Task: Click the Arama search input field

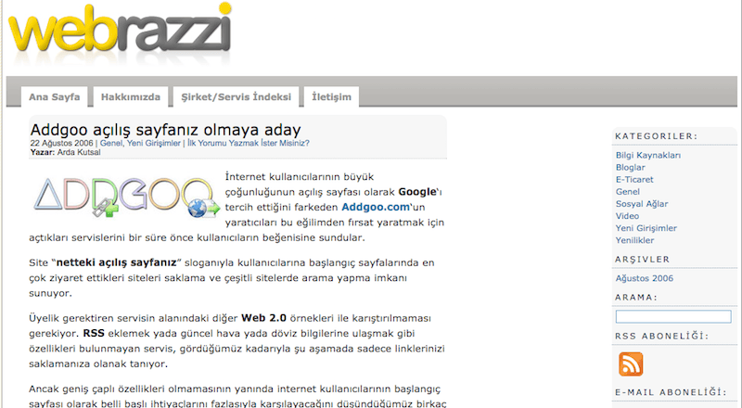Action: 673,316
